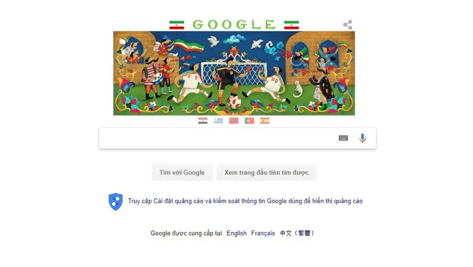
Task: Open the on-screen keyboard icon
Action: 343,138
